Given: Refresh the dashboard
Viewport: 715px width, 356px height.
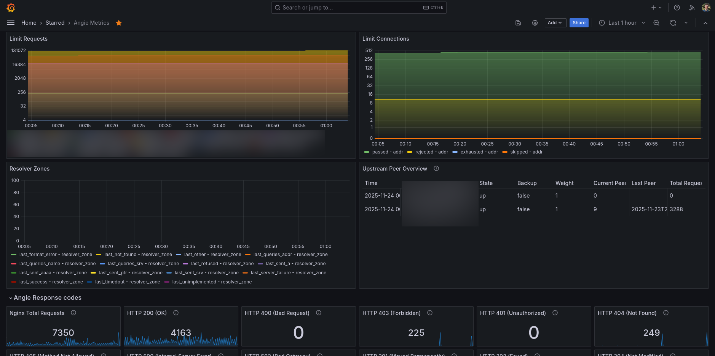Looking at the screenshot, I should (673, 23).
